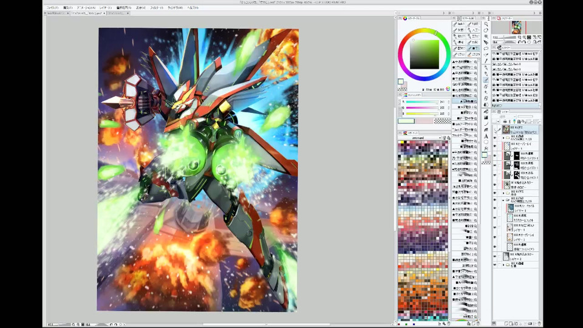
Task: Collapse the expanded folder layer
Action: click(x=503, y=200)
